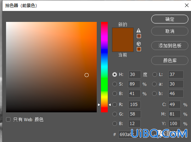Click 添加到色板 to add swatch

(170, 46)
